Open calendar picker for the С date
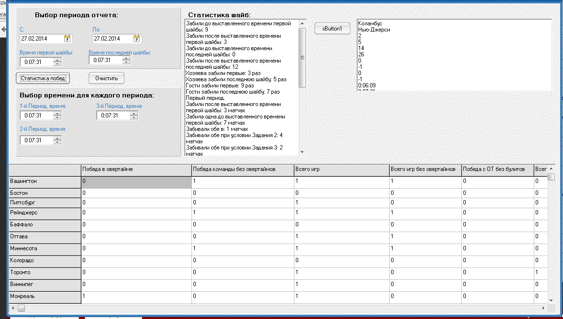 click(67, 39)
